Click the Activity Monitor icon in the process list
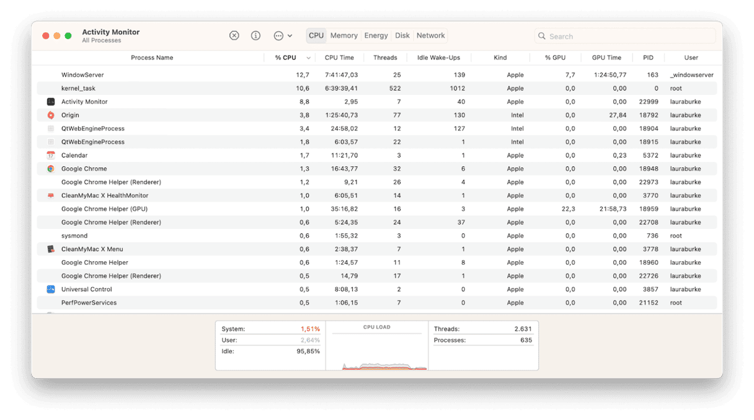The image size is (754, 420). (x=50, y=102)
